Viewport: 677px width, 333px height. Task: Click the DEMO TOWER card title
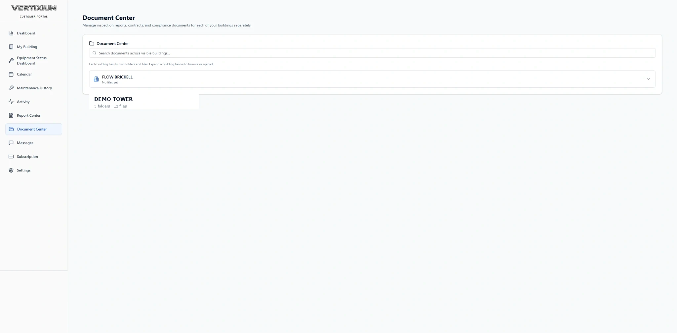tap(113, 99)
